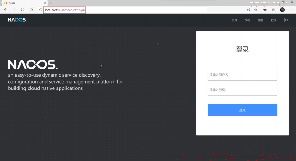Reload the Nacos login page
296x161 pixels.
pos(23,10)
